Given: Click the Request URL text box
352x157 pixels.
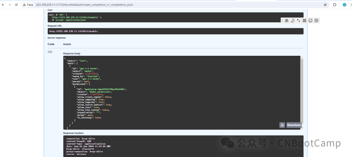Looking at the screenshot, I should click(175, 31).
